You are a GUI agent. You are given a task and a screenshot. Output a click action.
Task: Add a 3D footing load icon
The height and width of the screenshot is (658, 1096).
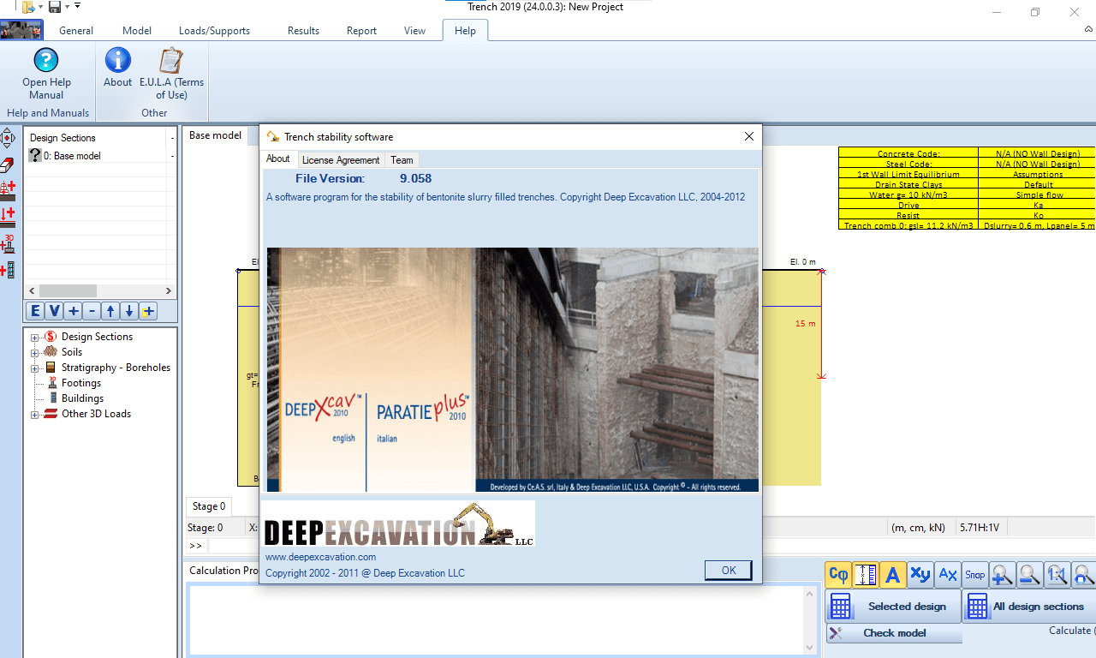(8, 243)
